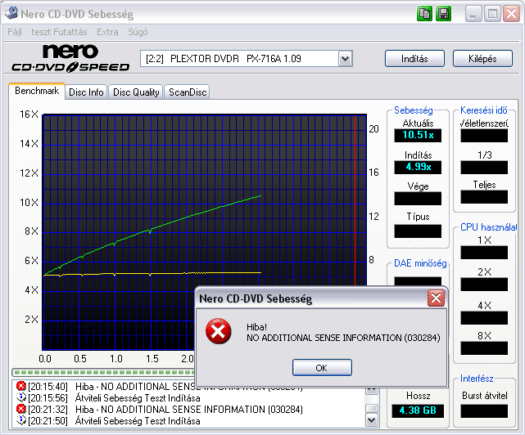
Task: Click the 20:21:50 Átviteli Sebesség log line
Action: point(138,420)
